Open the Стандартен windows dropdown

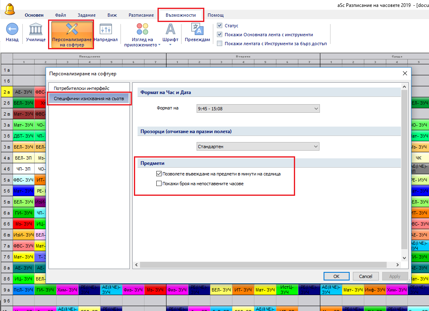(x=258, y=147)
